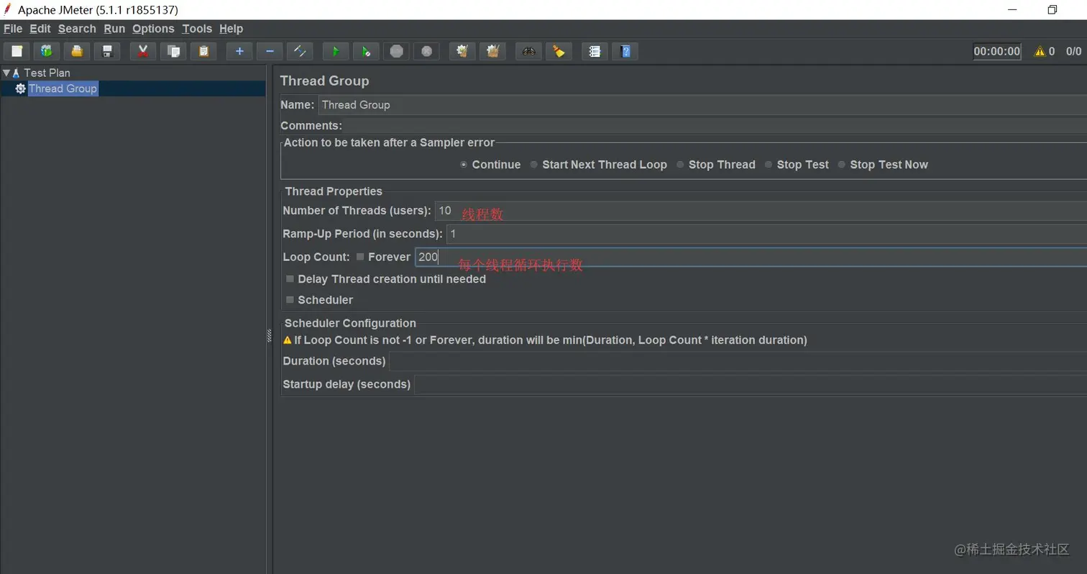1087x574 pixels.
Task: Click the Clear results broom-gear icon
Action: pos(462,51)
